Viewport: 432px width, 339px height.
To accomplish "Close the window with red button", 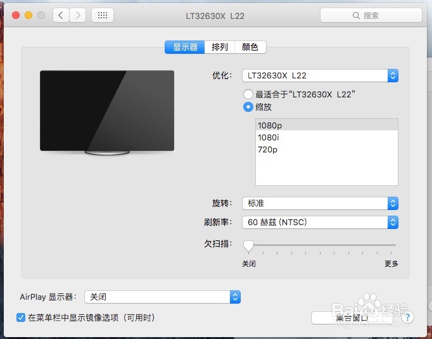I will [16, 15].
